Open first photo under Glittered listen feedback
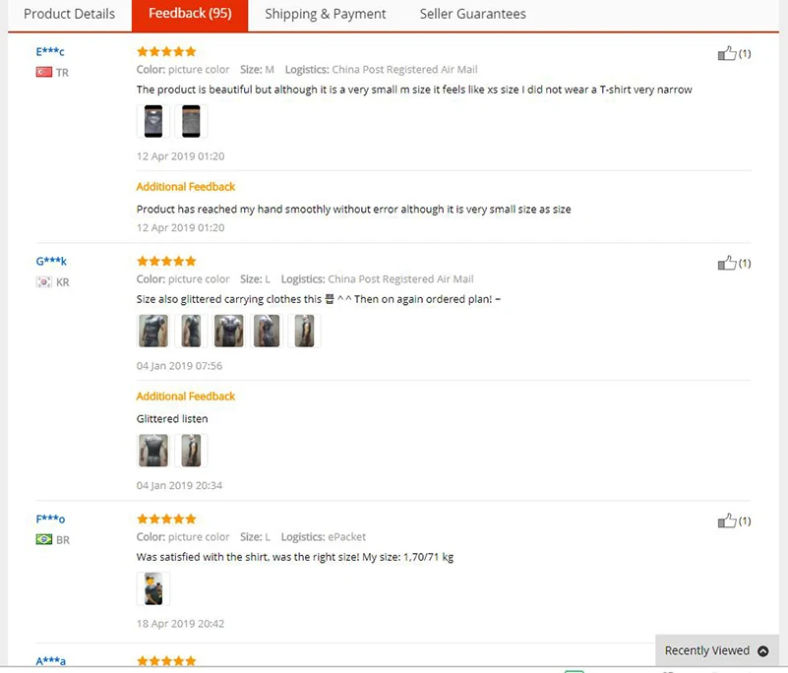The height and width of the screenshot is (673, 788). tap(153, 451)
